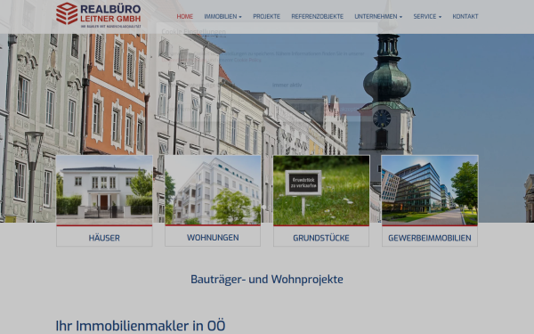The image size is (534, 334).
Task: Open the PROJEKTE page
Action: pos(266,16)
